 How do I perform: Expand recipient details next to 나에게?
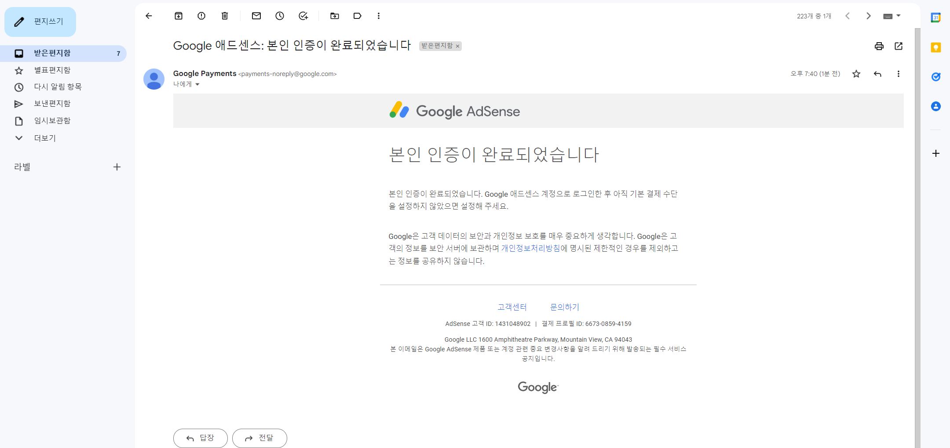pyautogui.click(x=197, y=84)
